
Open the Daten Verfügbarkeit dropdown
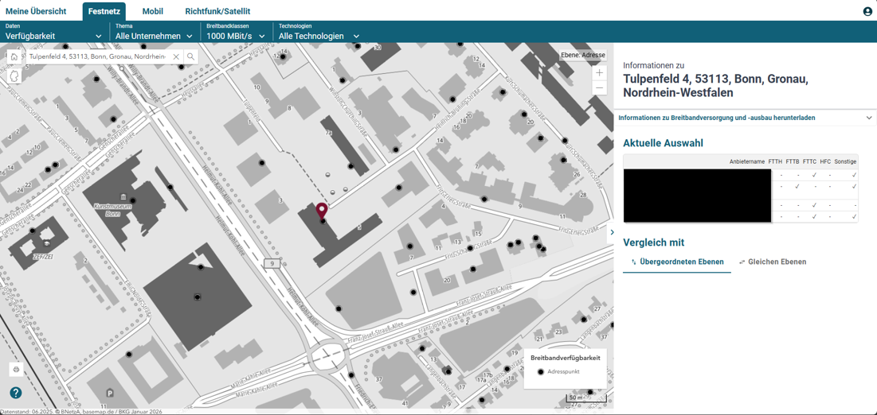click(x=53, y=36)
